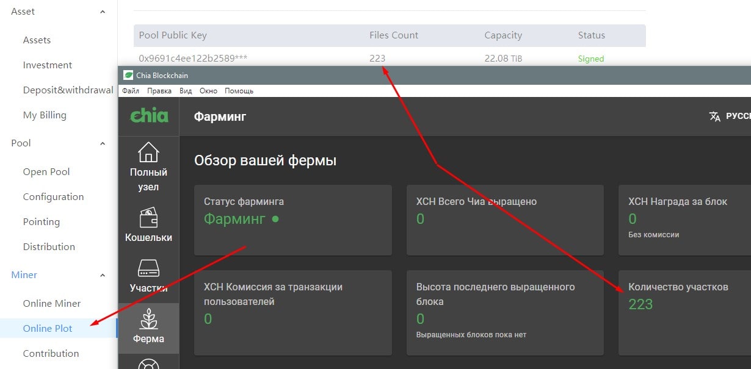
Task: Click the XCH Награда за блок card
Action: (684, 220)
